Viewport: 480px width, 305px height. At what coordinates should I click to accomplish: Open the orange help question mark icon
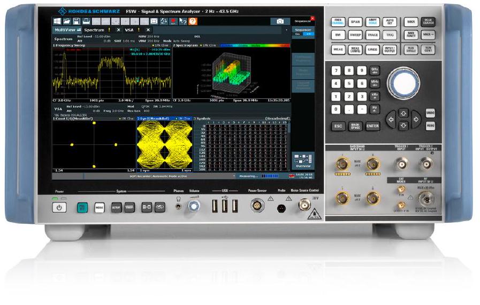[193, 21]
